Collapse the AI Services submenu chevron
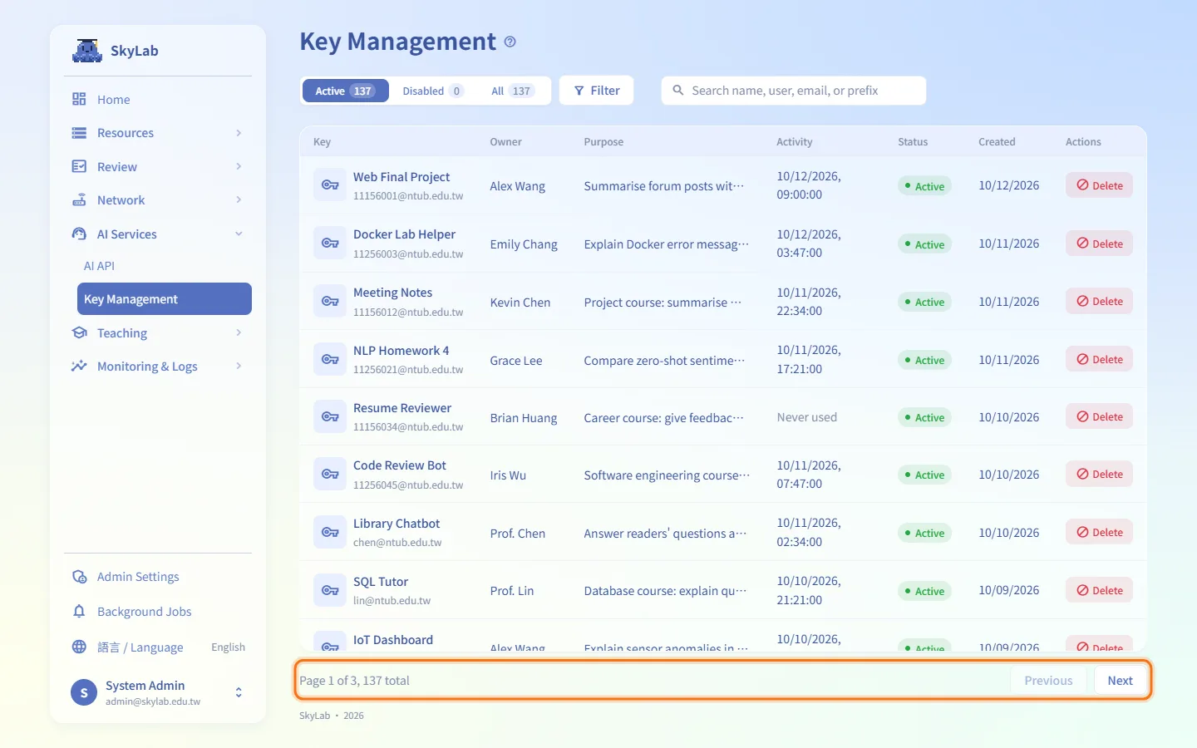The image size is (1197, 748). click(239, 234)
